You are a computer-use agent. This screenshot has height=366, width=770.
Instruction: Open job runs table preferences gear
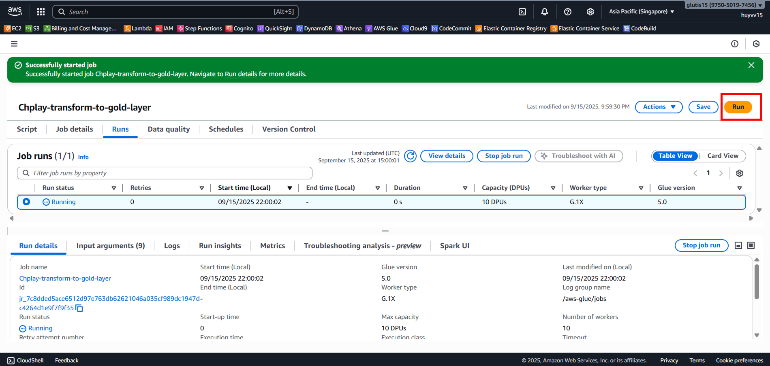point(739,173)
